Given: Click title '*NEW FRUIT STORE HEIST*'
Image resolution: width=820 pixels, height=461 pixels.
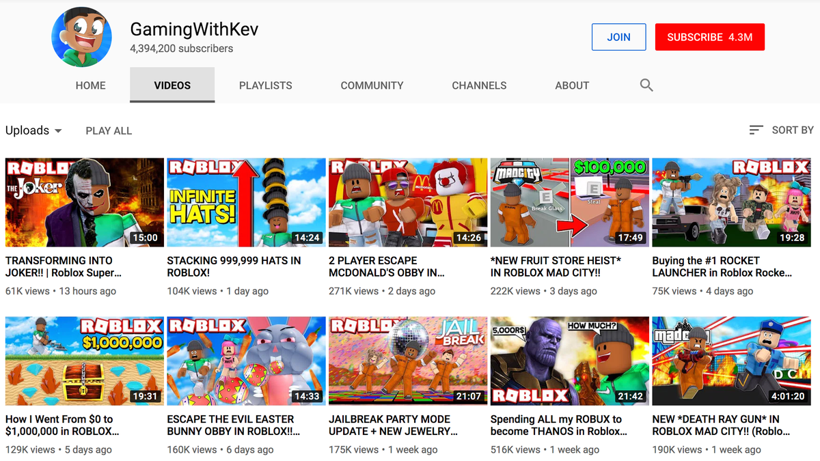Looking at the screenshot, I should point(556,266).
